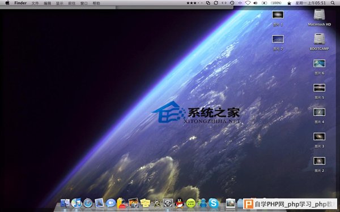Viewport: 340px width, 212px height.
Task: Open the 文件 menu
Action: (x=35, y=3)
